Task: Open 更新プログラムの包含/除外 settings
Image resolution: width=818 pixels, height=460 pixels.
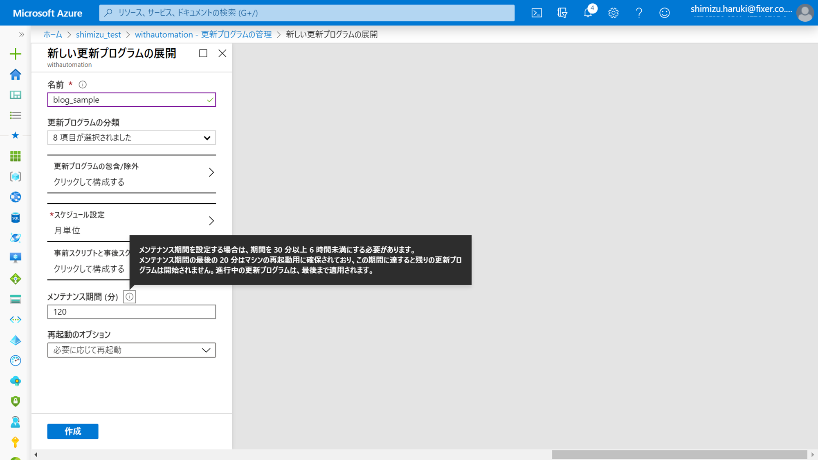Action: 131,173
